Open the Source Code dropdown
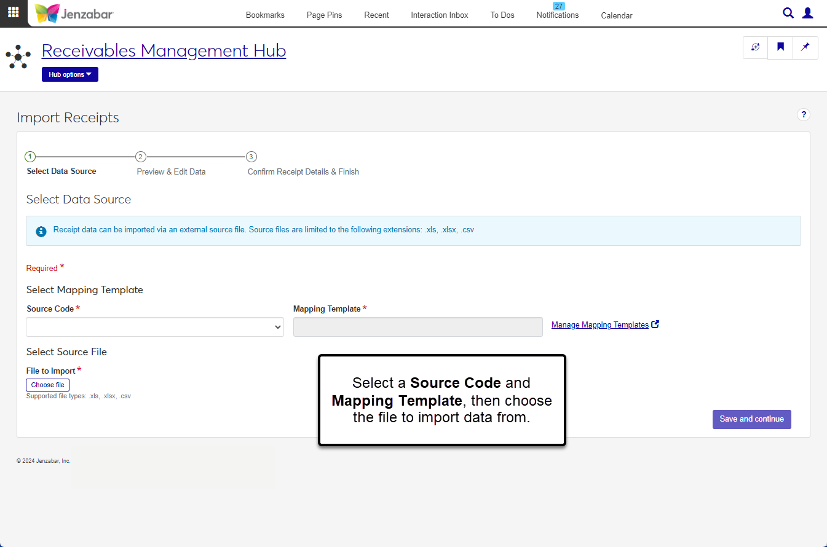This screenshot has height=547, width=827. [x=155, y=327]
